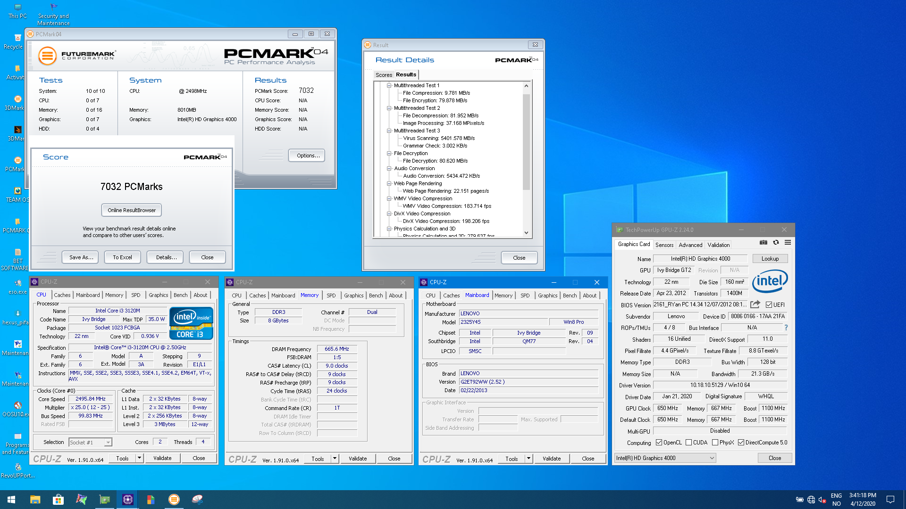Click the Online ResultBrowser button
The height and width of the screenshot is (509, 906).
tap(132, 210)
